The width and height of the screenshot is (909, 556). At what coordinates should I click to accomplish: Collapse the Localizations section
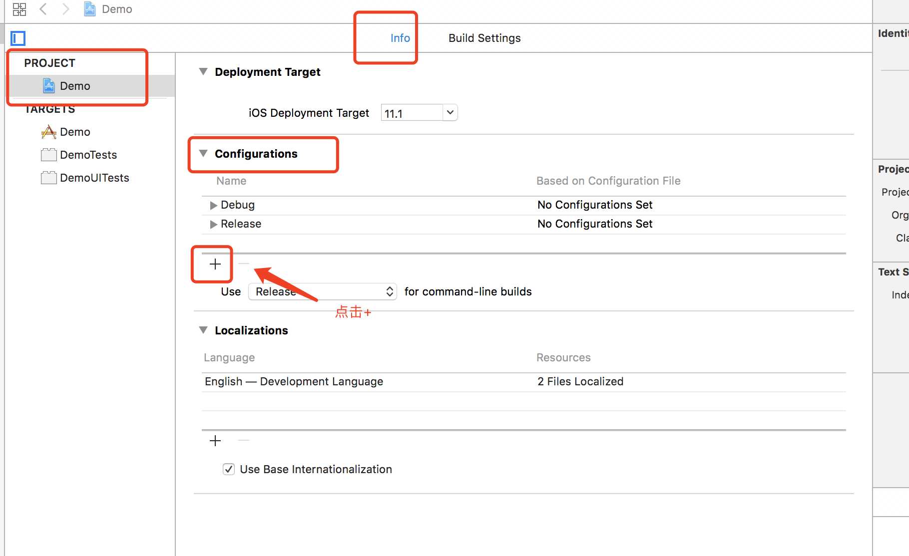203,330
